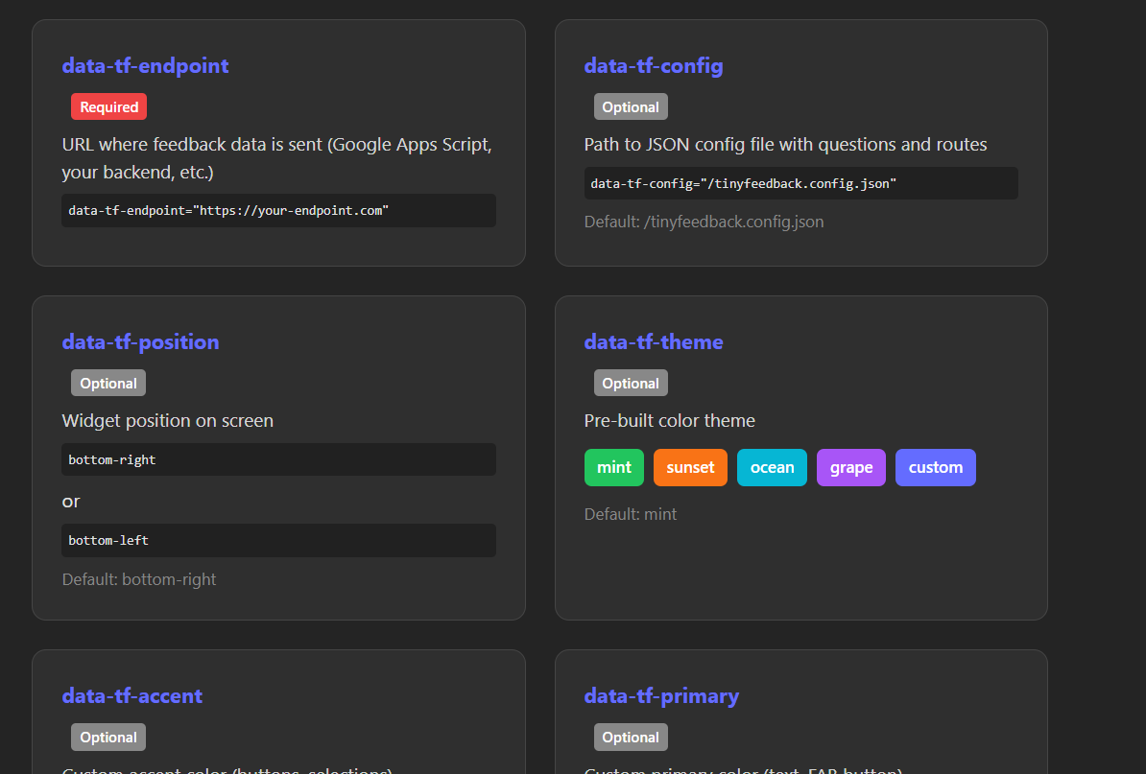
Task: Click the Default: mint text
Action: pos(630,514)
